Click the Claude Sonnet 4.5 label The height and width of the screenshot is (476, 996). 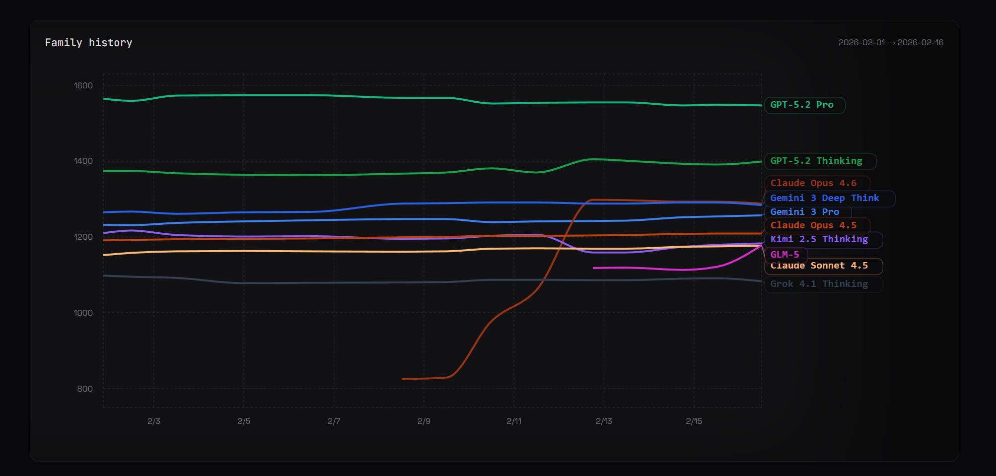pos(823,267)
